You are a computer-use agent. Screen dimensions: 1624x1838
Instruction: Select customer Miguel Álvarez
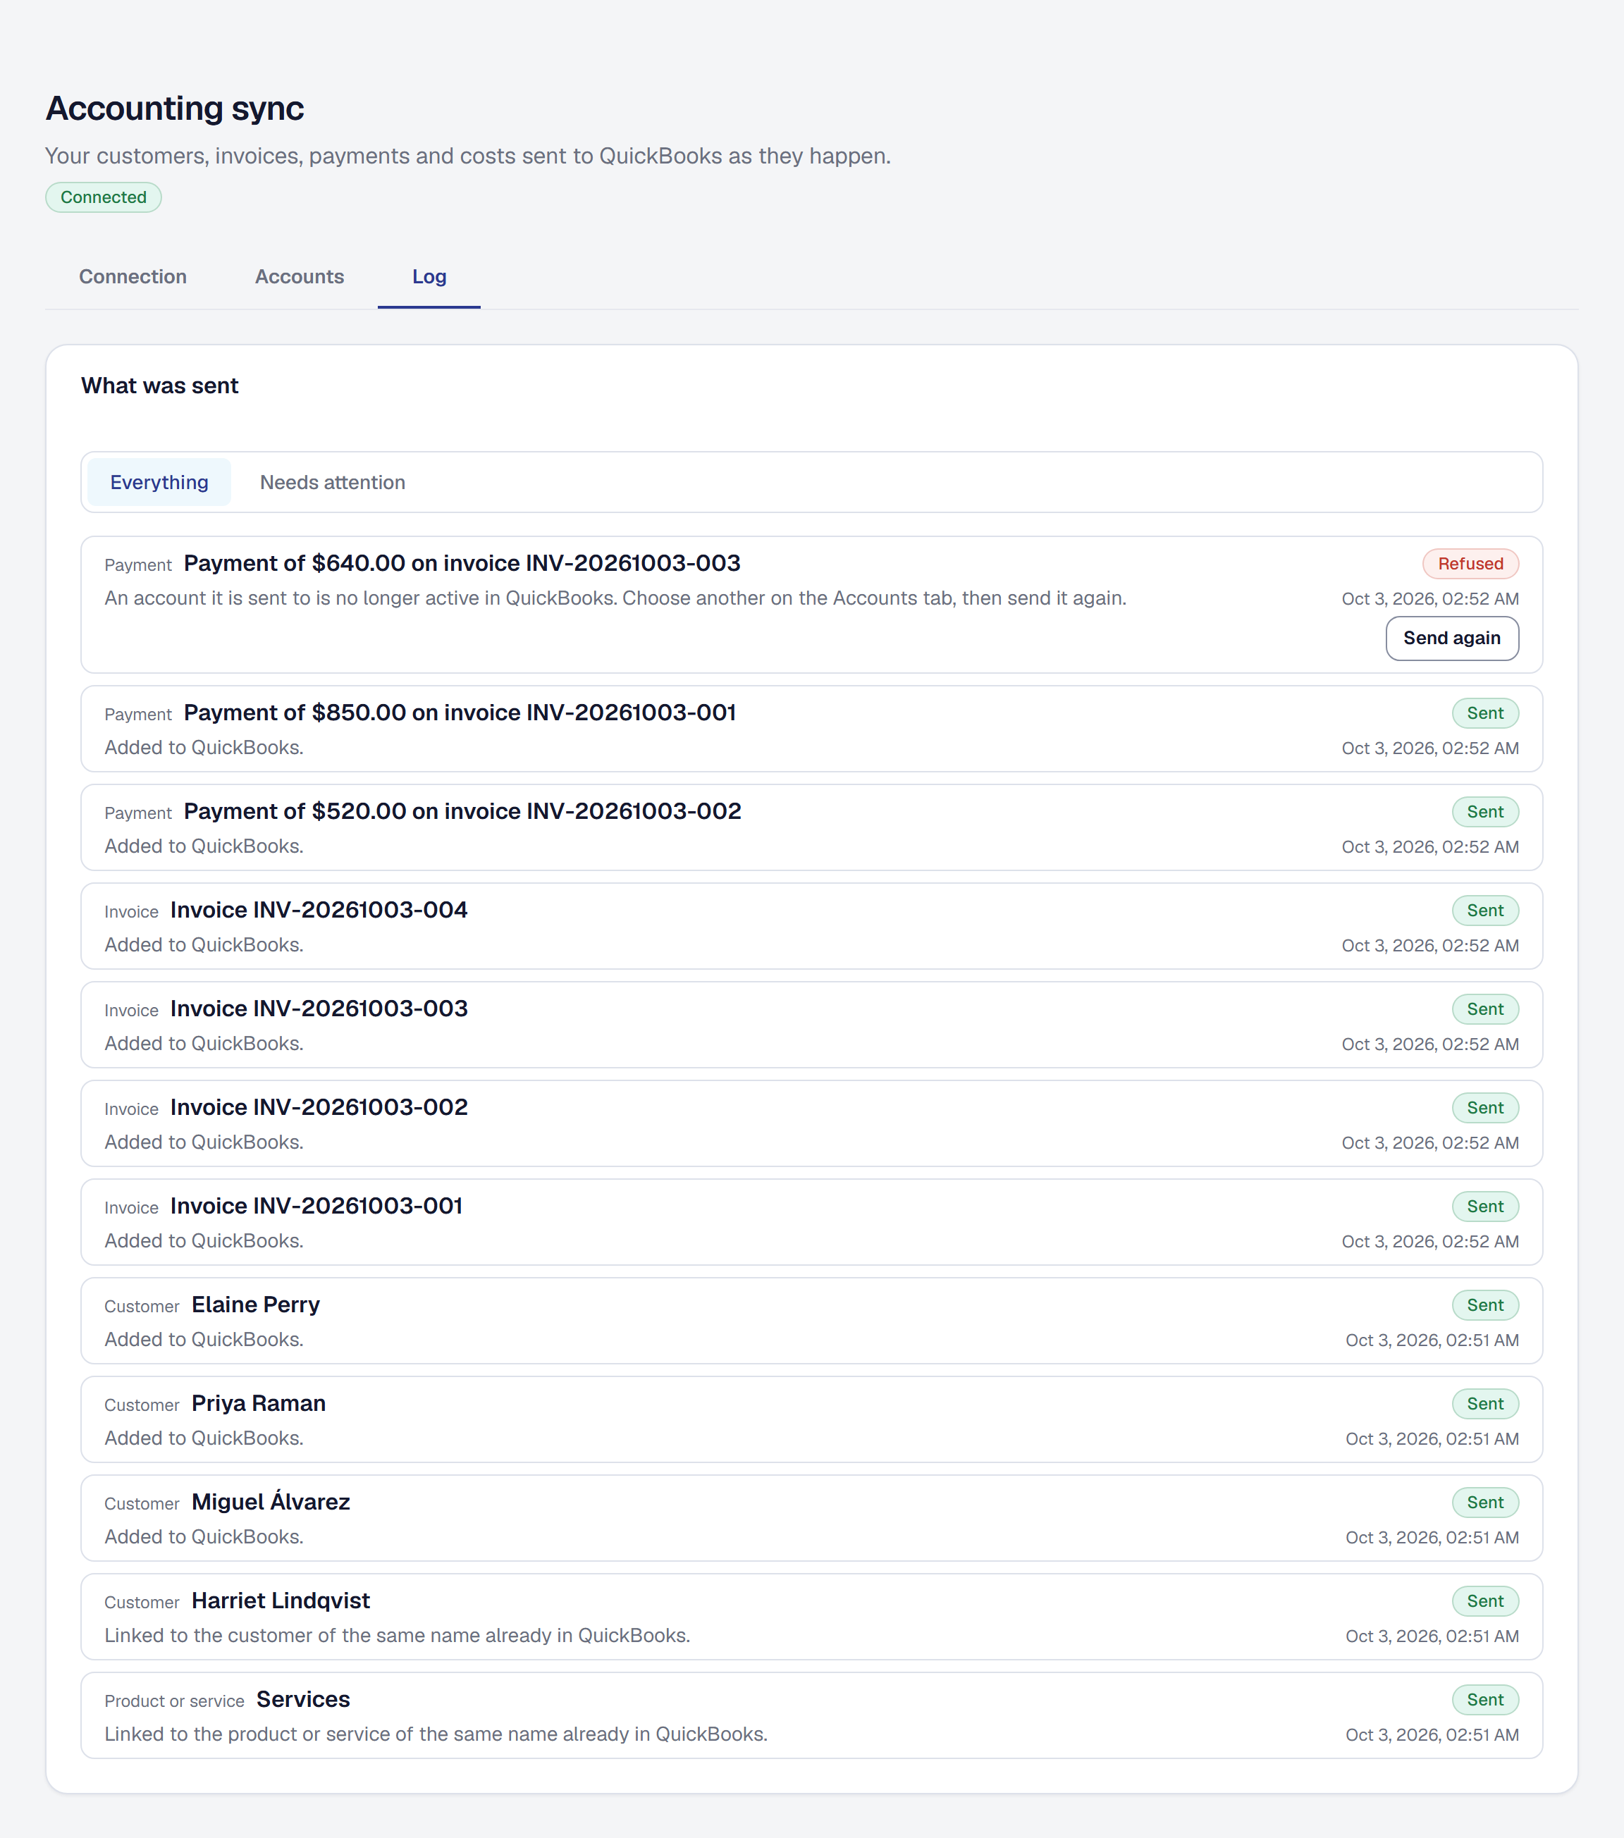812,1519
